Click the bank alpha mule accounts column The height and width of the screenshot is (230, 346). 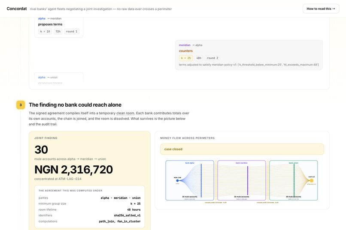201,180
